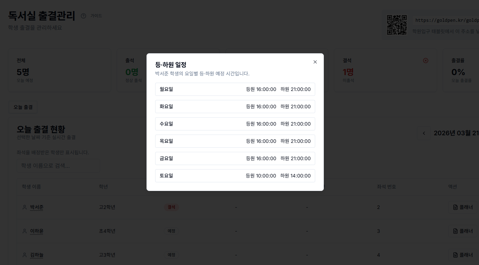Select the 토요일 schedule row
The height and width of the screenshot is (265, 479).
235,175
